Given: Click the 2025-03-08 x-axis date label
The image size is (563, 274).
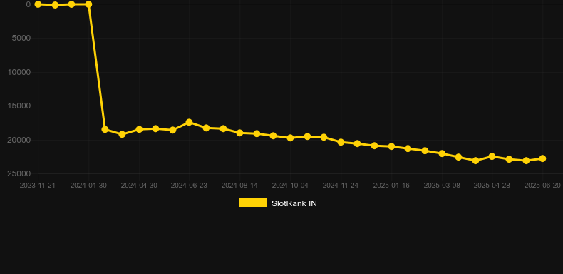Looking at the screenshot, I should (x=442, y=186).
